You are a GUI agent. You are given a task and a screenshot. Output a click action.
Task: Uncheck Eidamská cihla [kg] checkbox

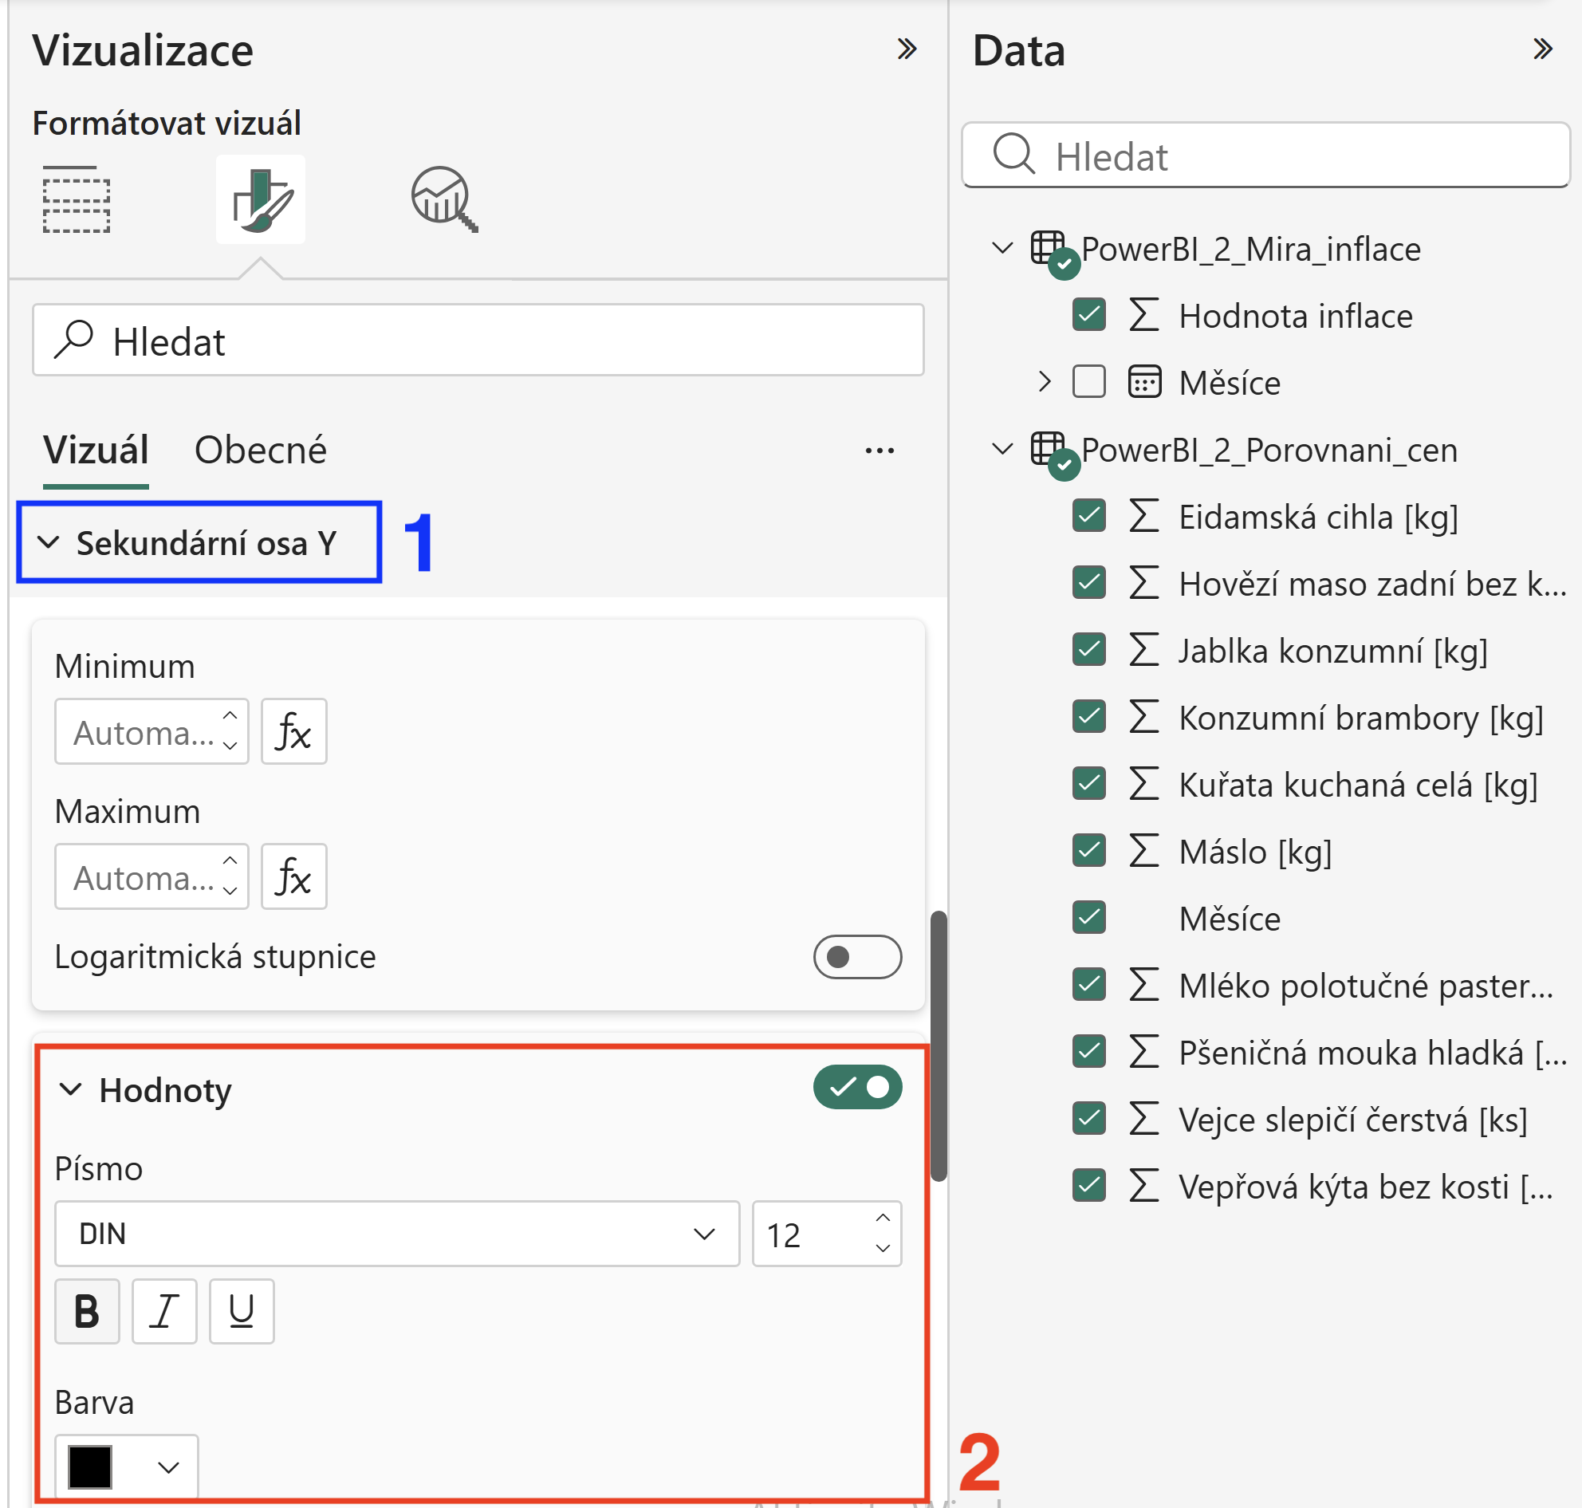(x=1088, y=516)
